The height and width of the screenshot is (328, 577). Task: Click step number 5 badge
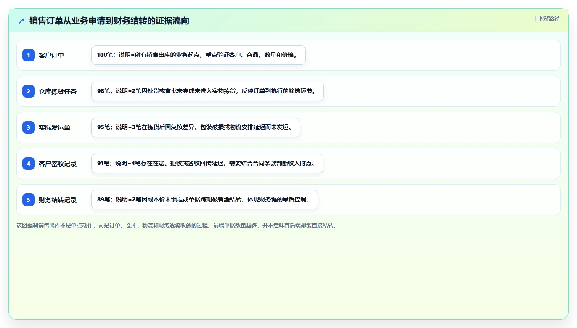[29, 200]
